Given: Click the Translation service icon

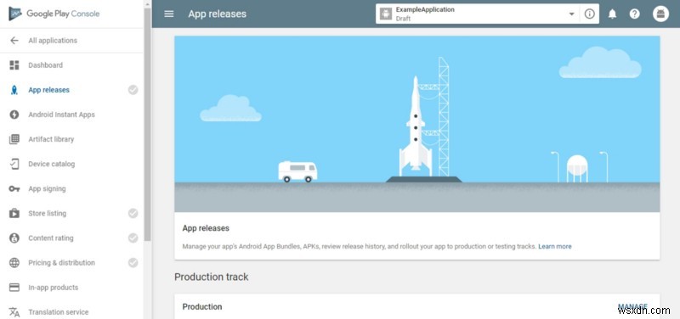Looking at the screenshot, I should [14, 312].
